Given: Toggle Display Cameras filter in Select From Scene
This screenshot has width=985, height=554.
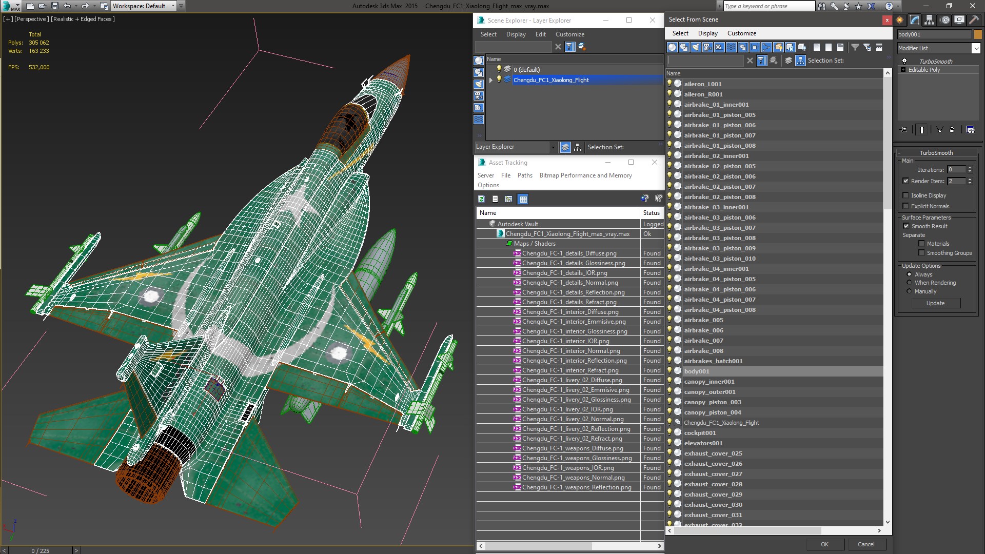Looking at the screenshot, I should coord(707,47).
